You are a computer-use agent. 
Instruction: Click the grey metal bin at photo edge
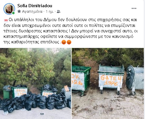[135, 79]
